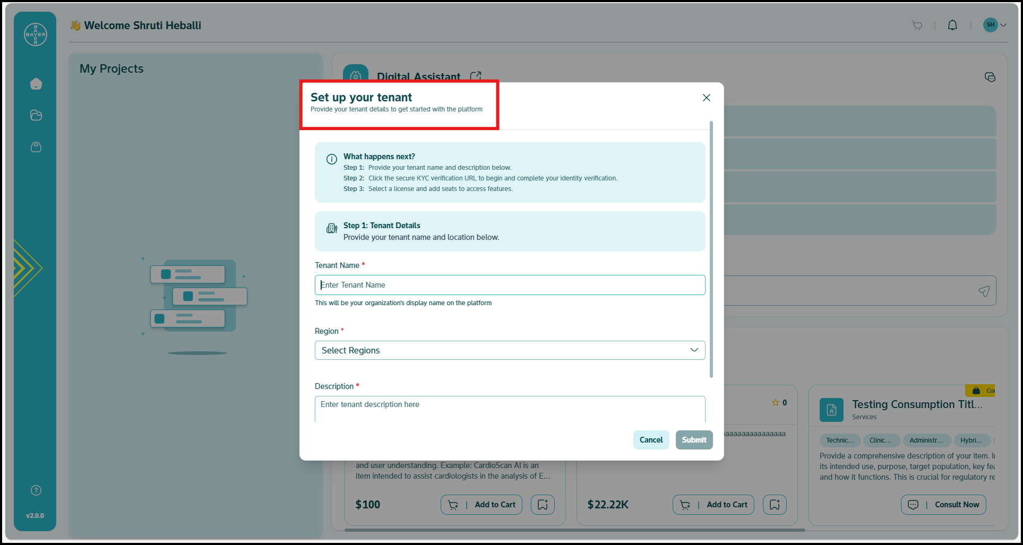Click the Cancel button

pyautogui.click(x=651, y=440)
